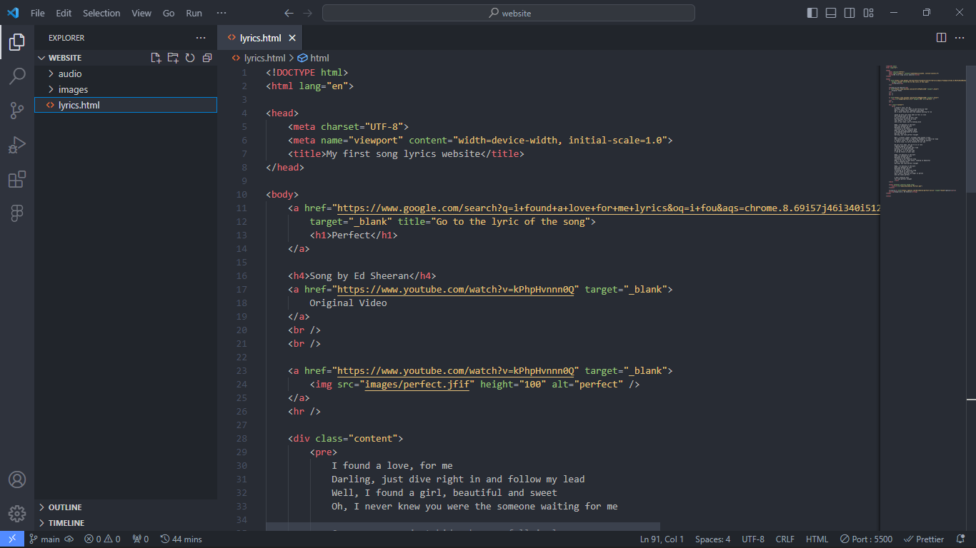Open the Edit menu

click(64, 13)
